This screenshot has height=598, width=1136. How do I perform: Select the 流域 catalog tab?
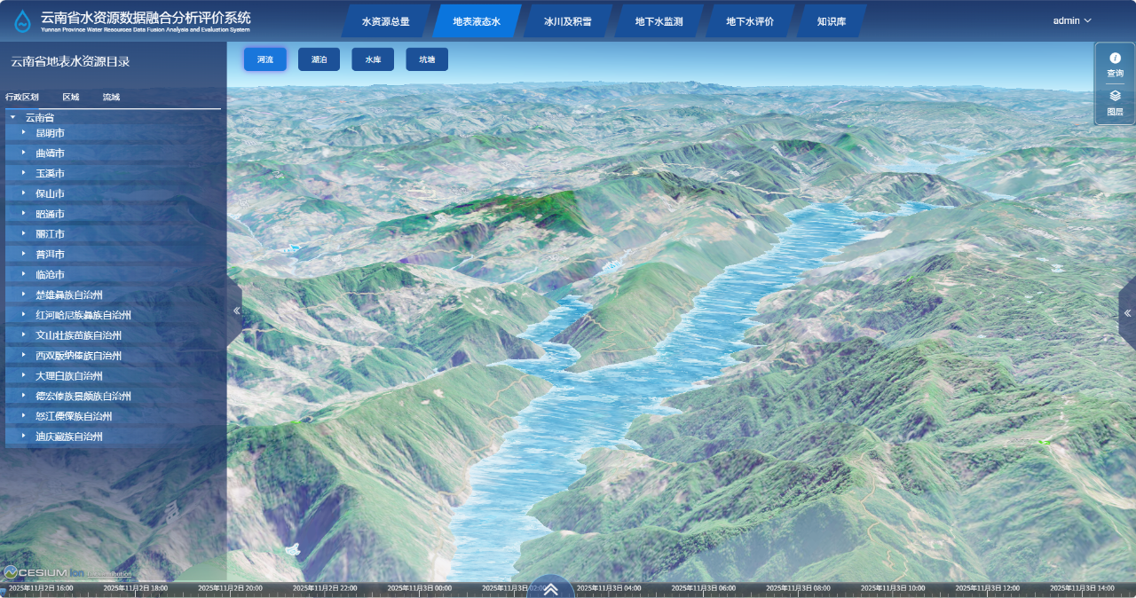click(111, 97)
